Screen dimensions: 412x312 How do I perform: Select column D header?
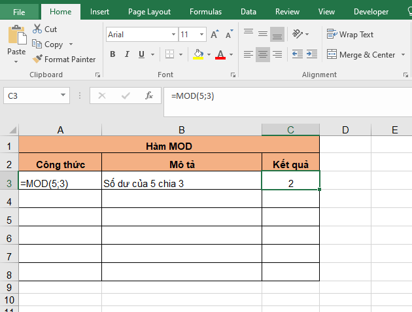[x=345, y=130]
